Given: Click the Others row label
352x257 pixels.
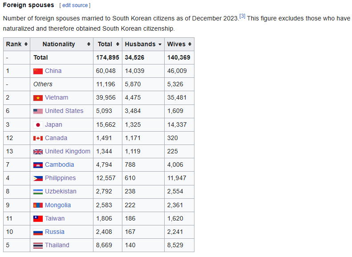Looking at the screenshot, I should click(x=43, y=84).
